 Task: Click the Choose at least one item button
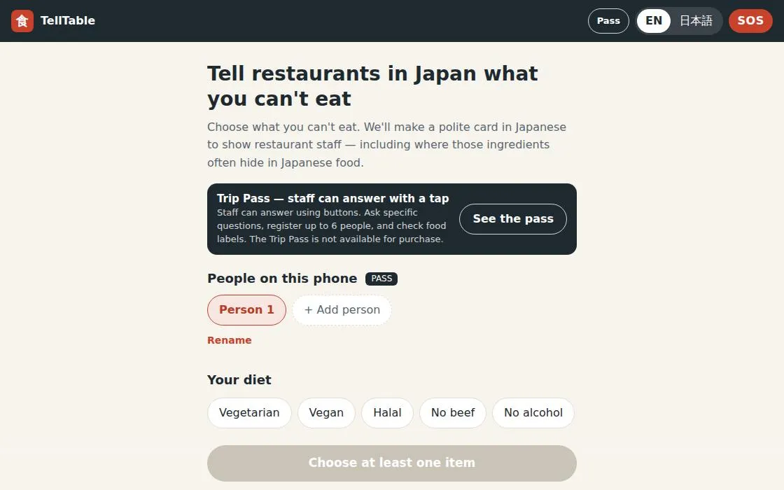[392, 463]
